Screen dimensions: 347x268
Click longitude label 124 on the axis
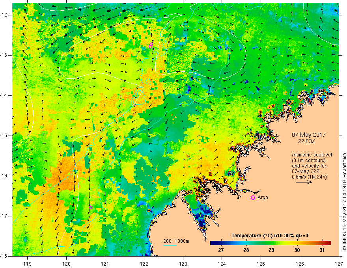222,264
